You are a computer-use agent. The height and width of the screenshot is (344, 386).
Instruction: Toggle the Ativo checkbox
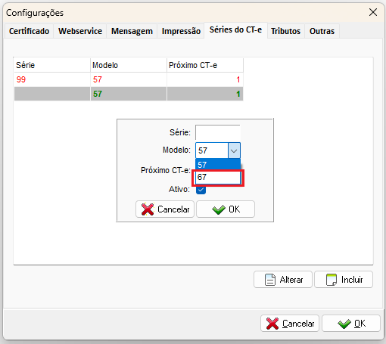(x=201, y=190)
